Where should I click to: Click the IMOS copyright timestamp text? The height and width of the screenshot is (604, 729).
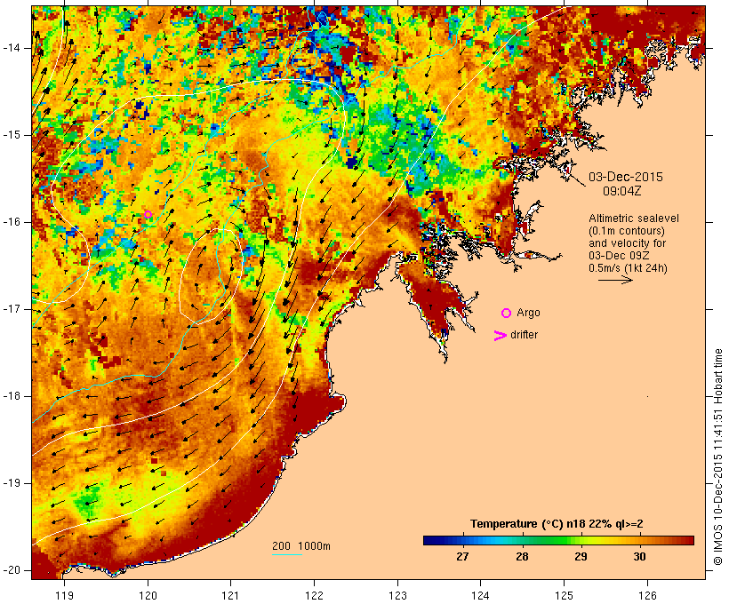pos(718,457)
